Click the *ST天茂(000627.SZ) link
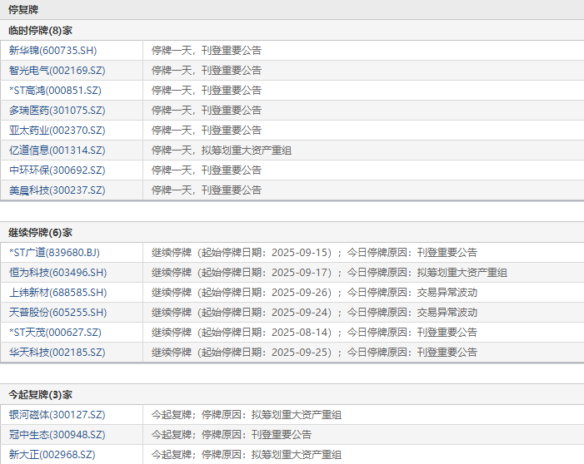 coord(55,333)
